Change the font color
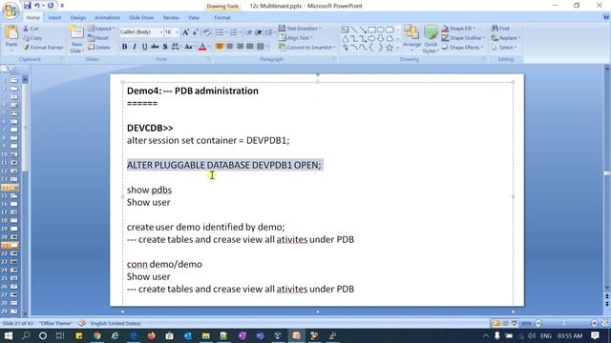Screen dimensions: 611x343 [x=202, y=47]
